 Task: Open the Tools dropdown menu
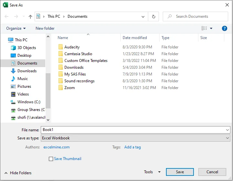pyautogui.click(x=152, y=172)
